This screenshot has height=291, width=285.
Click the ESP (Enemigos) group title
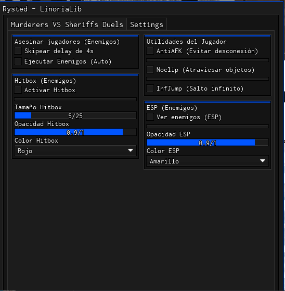click(x=172, y=108)
